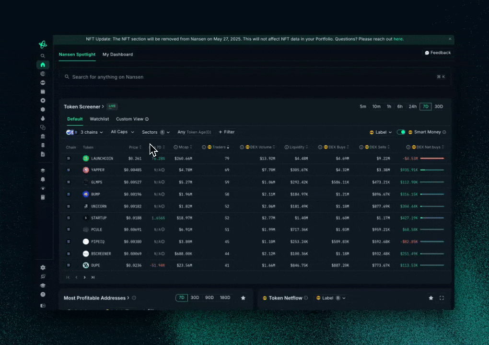Follow the 'here' link in the NFT banner
Screen dimensions: 489x345
(398, 39)
